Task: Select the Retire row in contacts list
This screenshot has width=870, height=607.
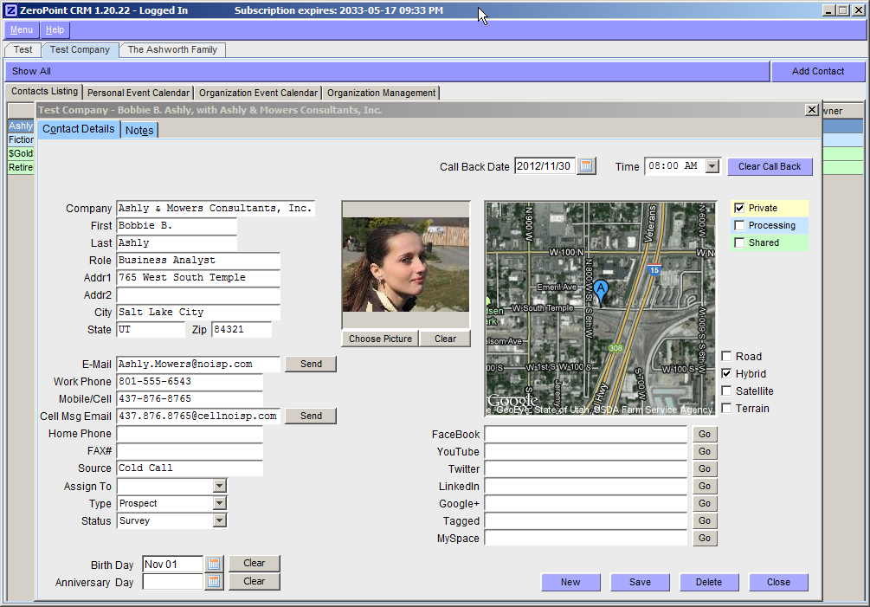Action: [x=21, y=168]
